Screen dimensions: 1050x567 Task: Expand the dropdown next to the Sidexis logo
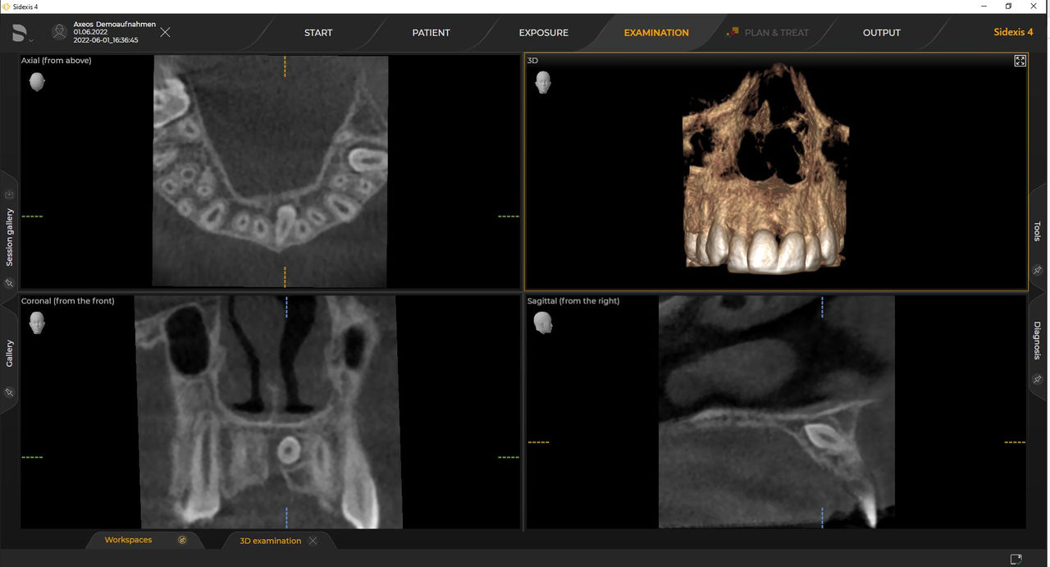[x=31, y=38]
